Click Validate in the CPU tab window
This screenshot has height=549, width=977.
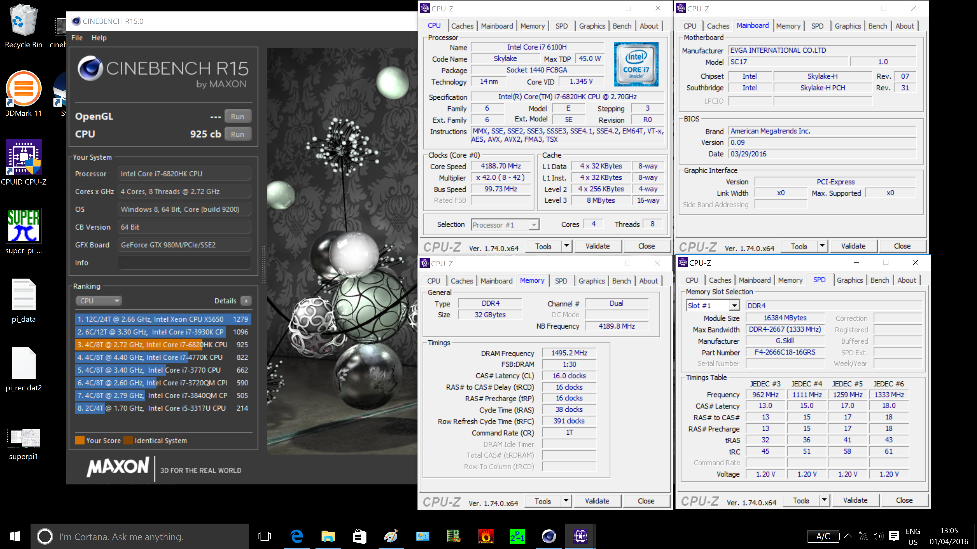pos(597,246)
